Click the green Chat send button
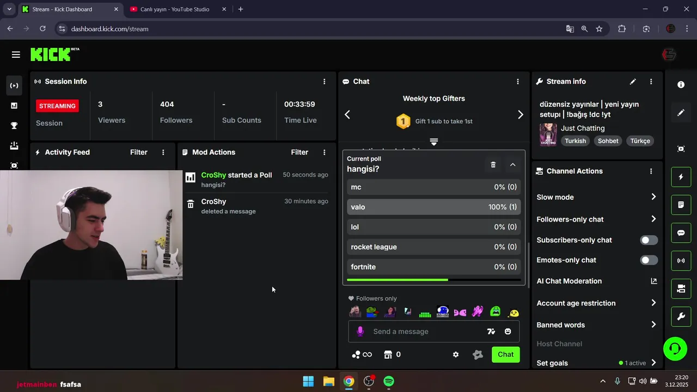This screenshot has height=392, width=697. (505, 354)
